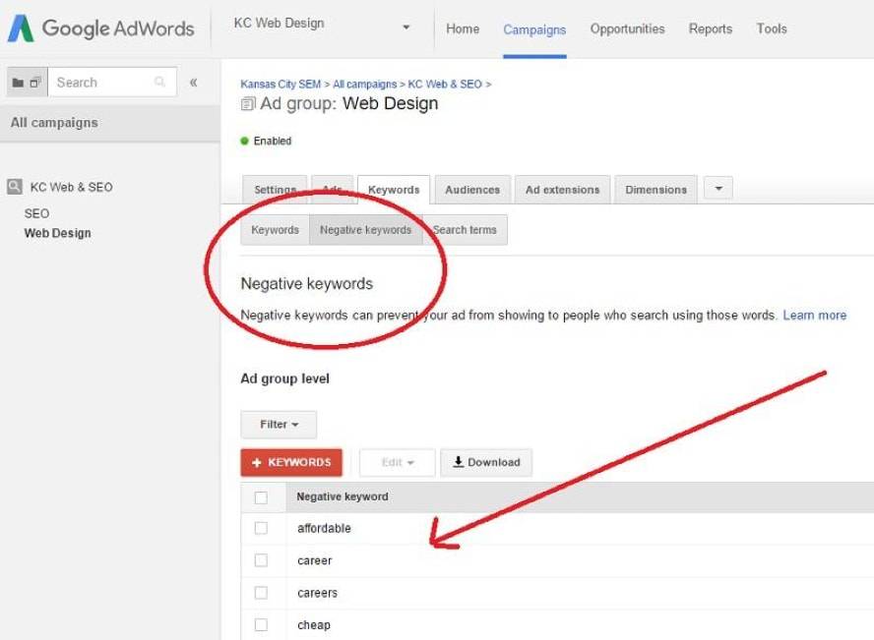
Task: Click the keyword text cheap
Action: [314, 625]
